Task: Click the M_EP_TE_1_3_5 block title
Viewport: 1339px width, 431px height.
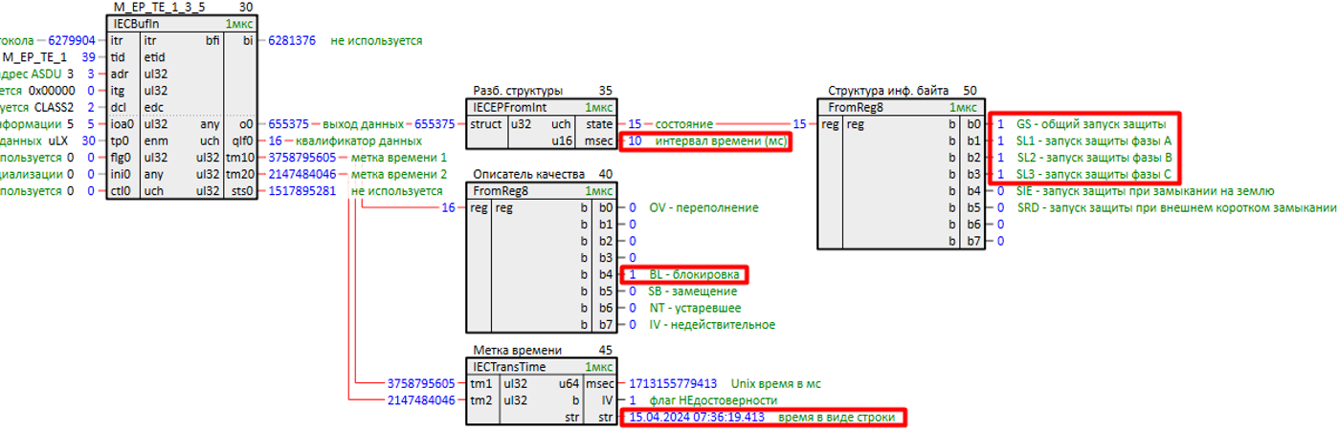Action: 158,7
